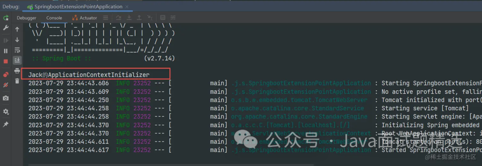The width and height of the screenshot is (482, 166).
Task: Click INFO level in 23:44:43.606 row
Action: pyautogui.click(x=123, y=83)
